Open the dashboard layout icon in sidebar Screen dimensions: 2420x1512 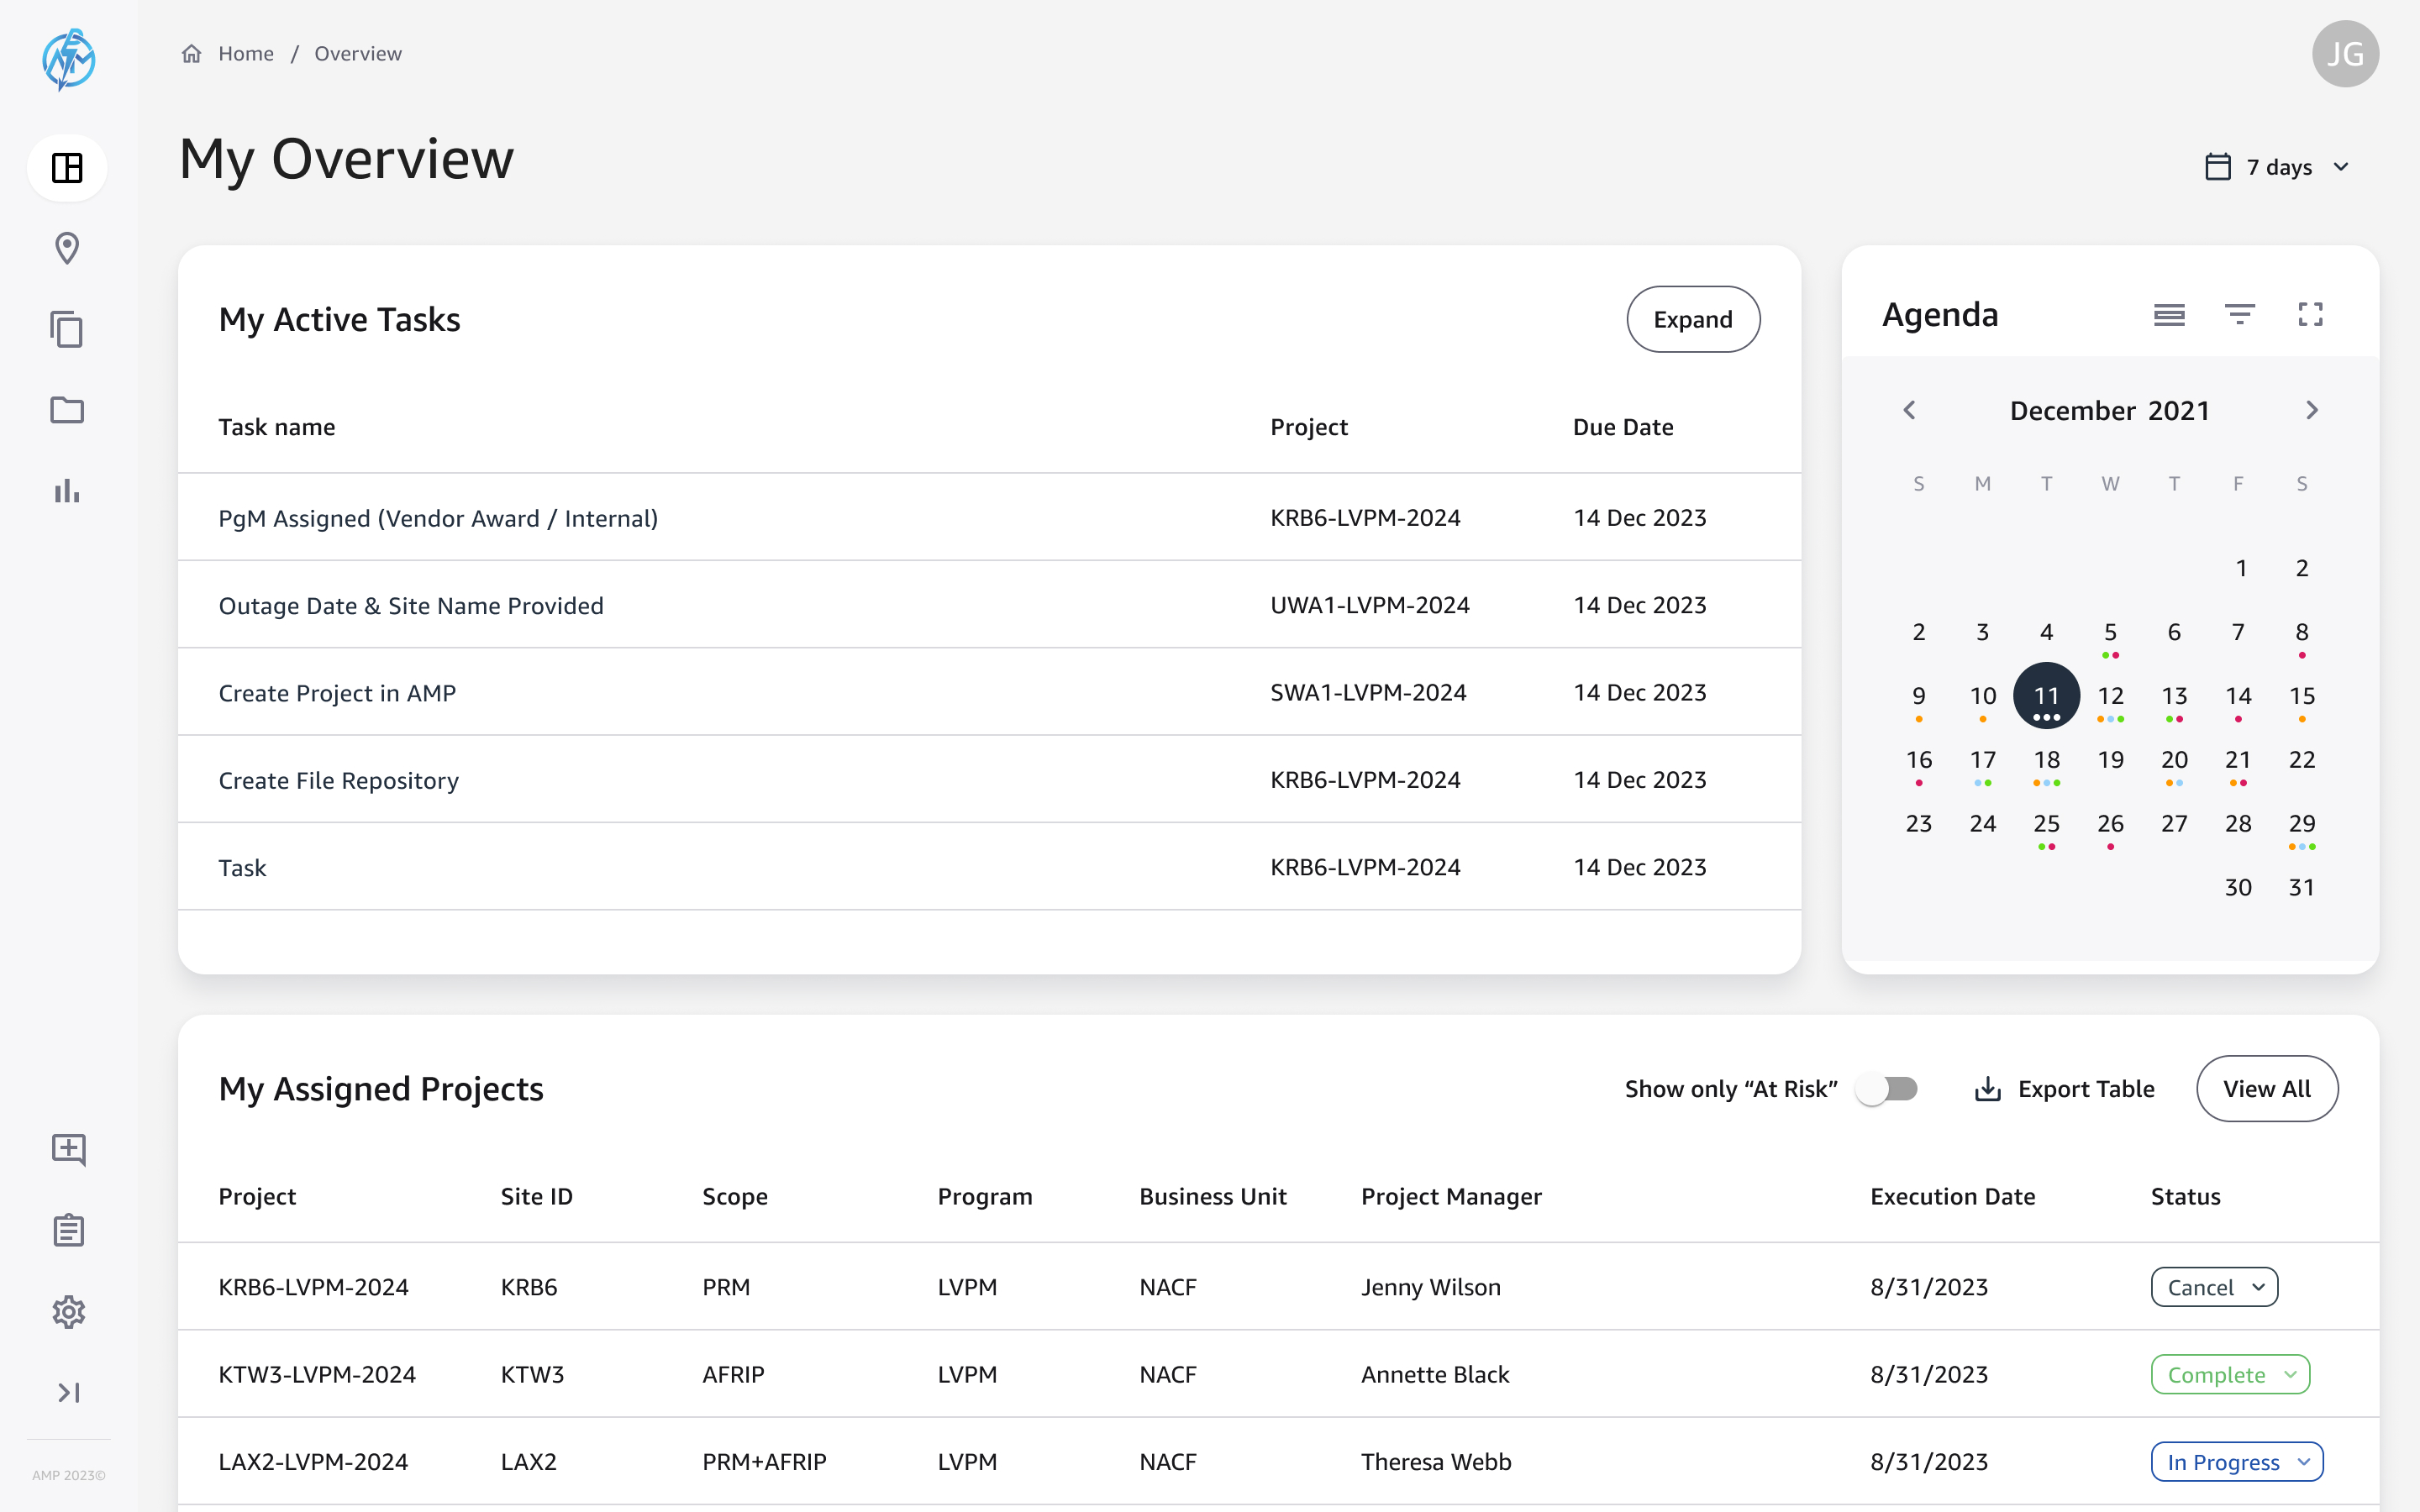pyautogui.click(x=67, y=168)
